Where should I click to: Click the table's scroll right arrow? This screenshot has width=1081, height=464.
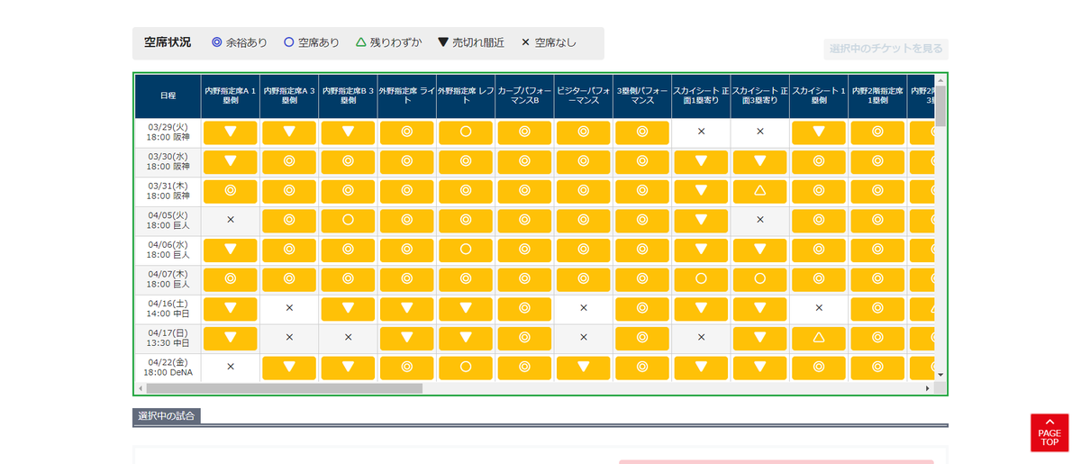point(928,388)
